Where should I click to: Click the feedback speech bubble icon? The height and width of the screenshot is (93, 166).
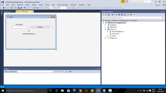pyautogui.click(x=127, y=2)
